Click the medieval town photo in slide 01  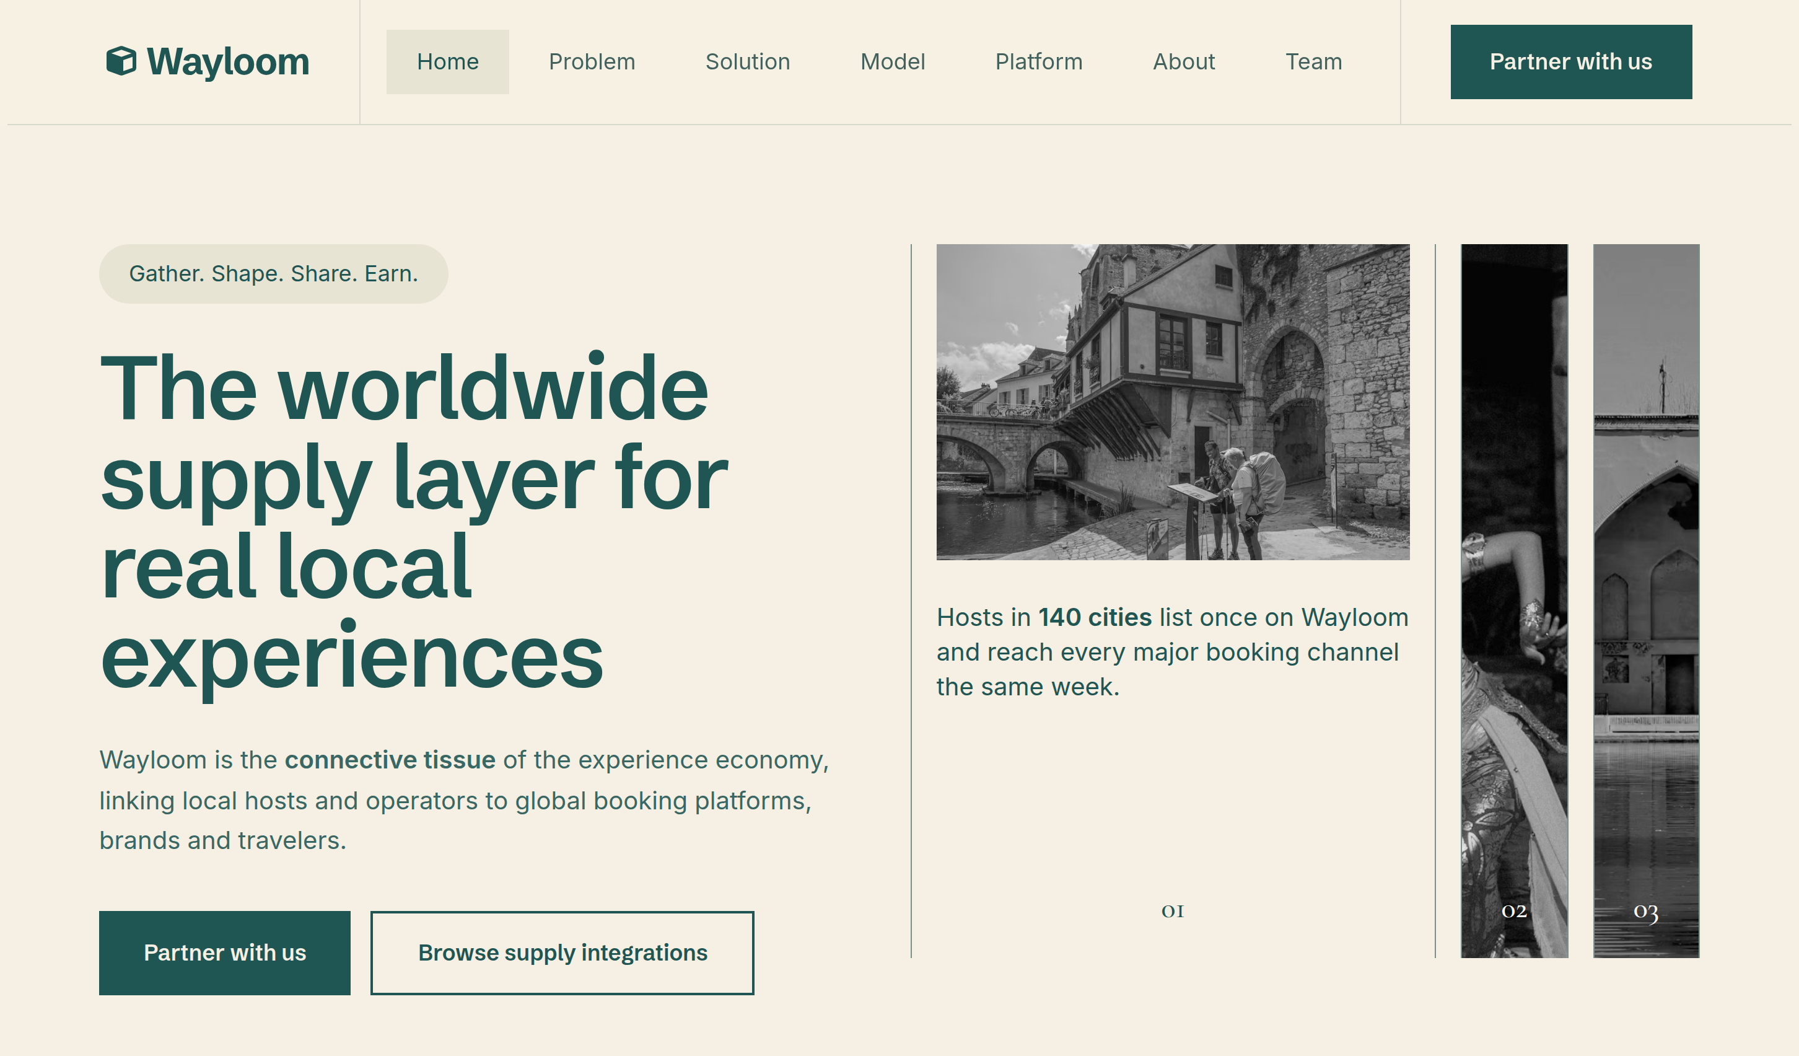(x=1173, y=402)
